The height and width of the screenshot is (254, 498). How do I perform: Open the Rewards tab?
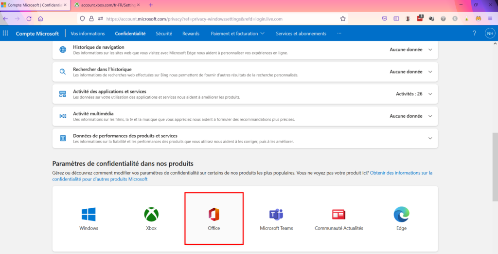click(x=191, y=34)
